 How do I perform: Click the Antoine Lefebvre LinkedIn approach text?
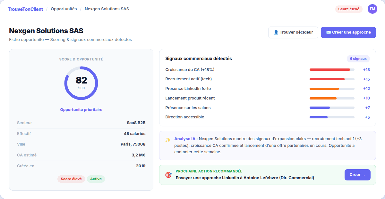click(245, 178)
